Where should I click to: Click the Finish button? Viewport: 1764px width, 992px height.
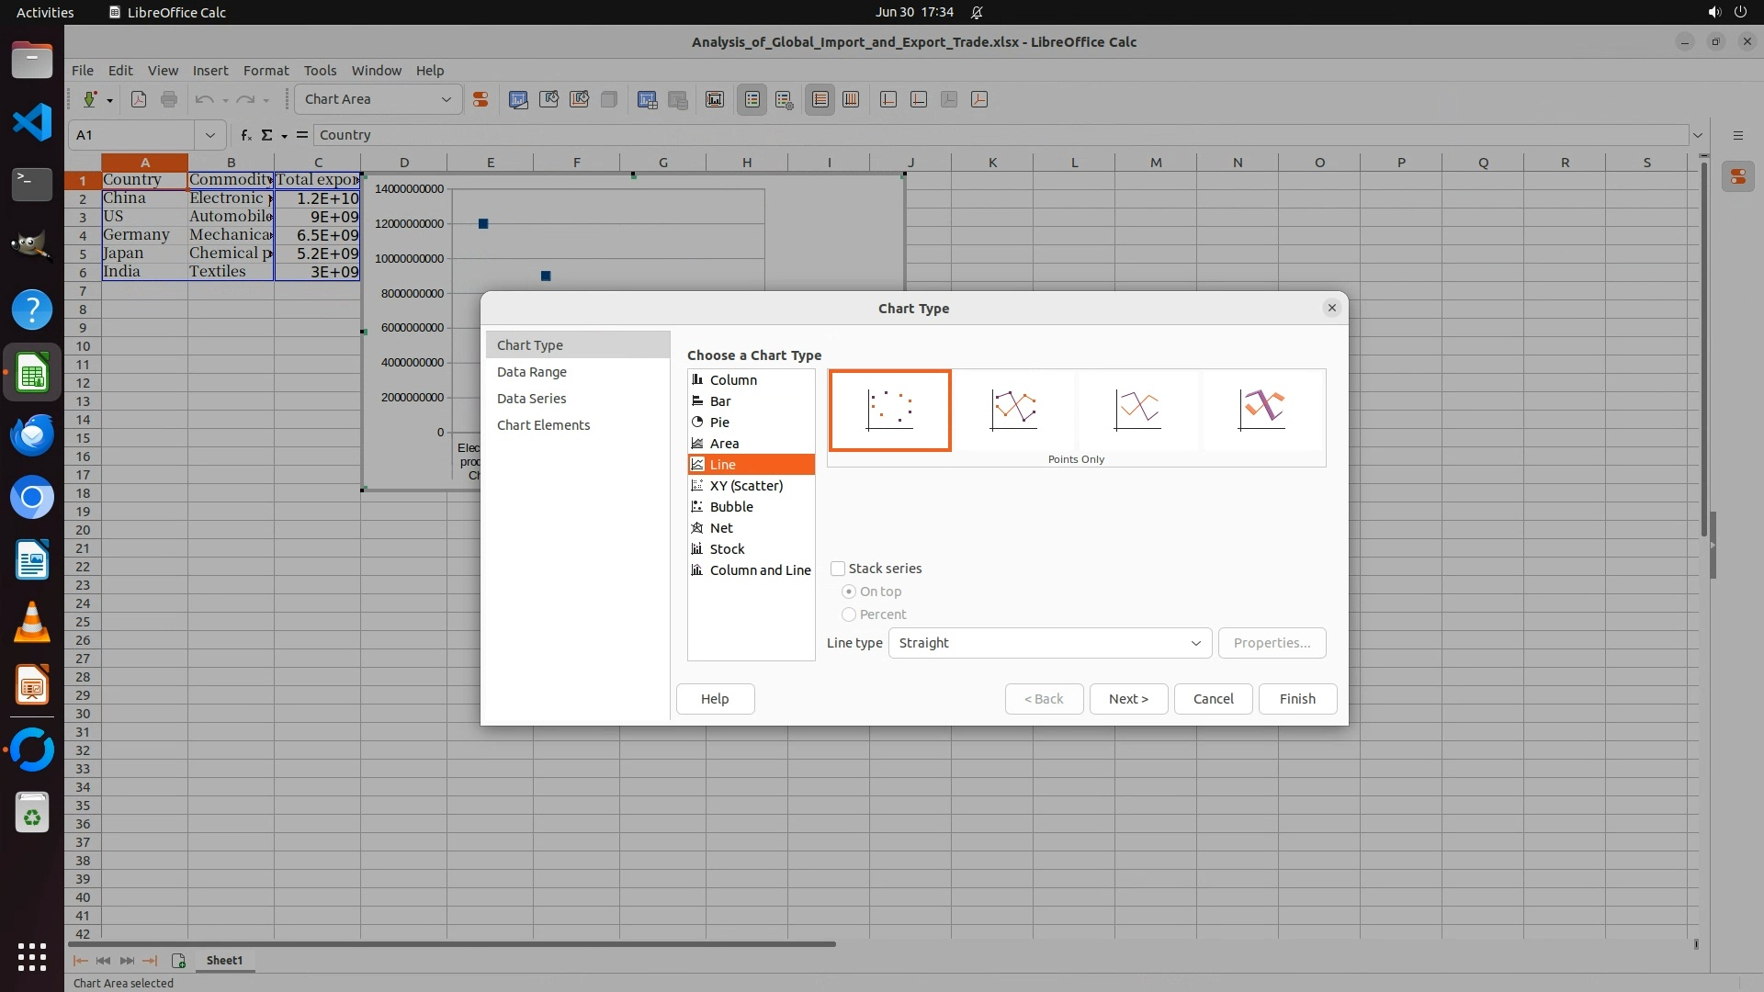click(1296, 699)
